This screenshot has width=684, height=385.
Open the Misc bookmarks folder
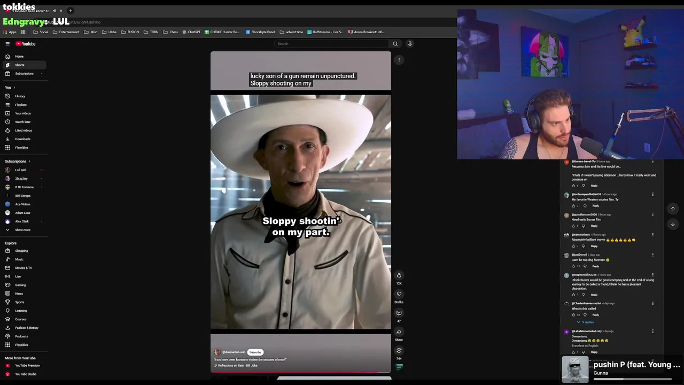click(91, 32)
